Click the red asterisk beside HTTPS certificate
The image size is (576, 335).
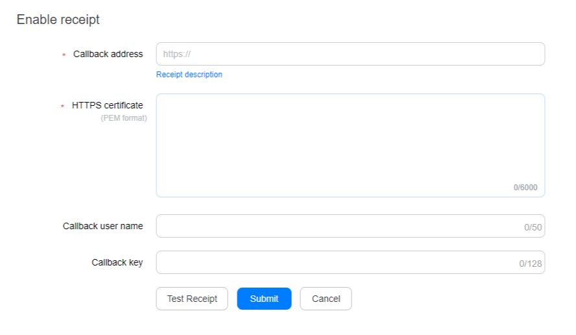62,106
